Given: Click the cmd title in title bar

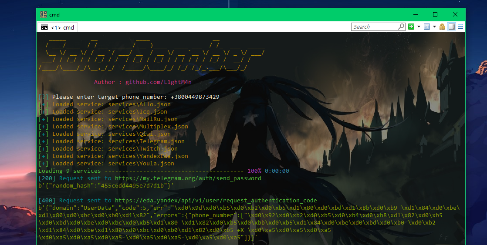Looking at the screenshot, I should click(54, 14).
